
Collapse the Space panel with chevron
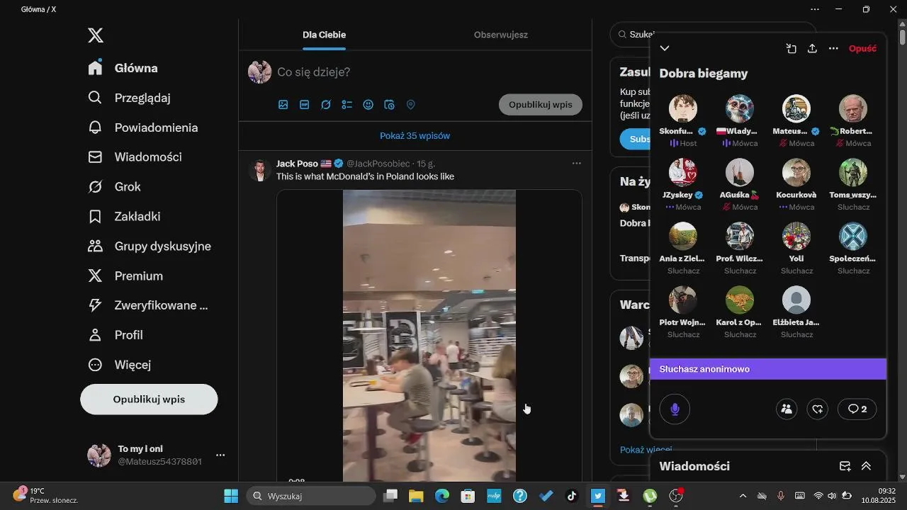665,48
